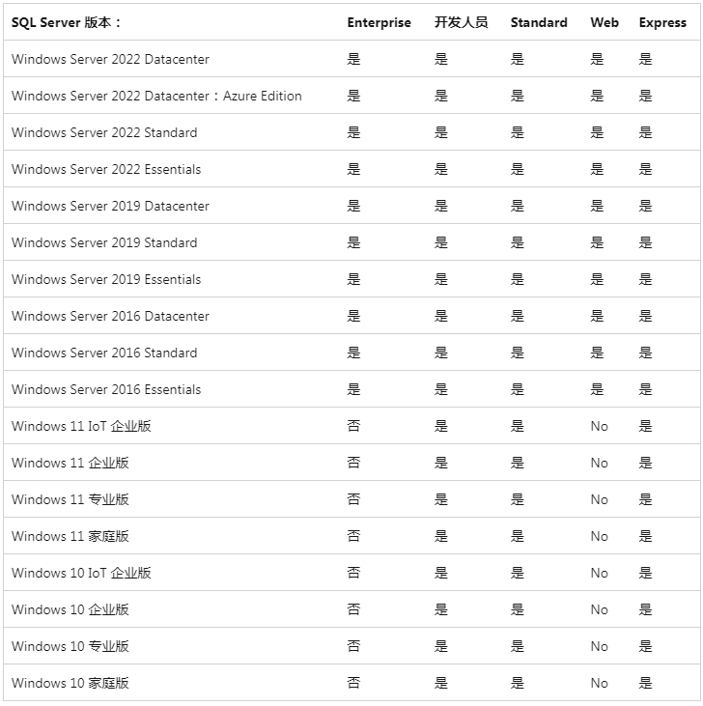Click Web 'No' in Windows 11 专业版 row

(599, 499)
